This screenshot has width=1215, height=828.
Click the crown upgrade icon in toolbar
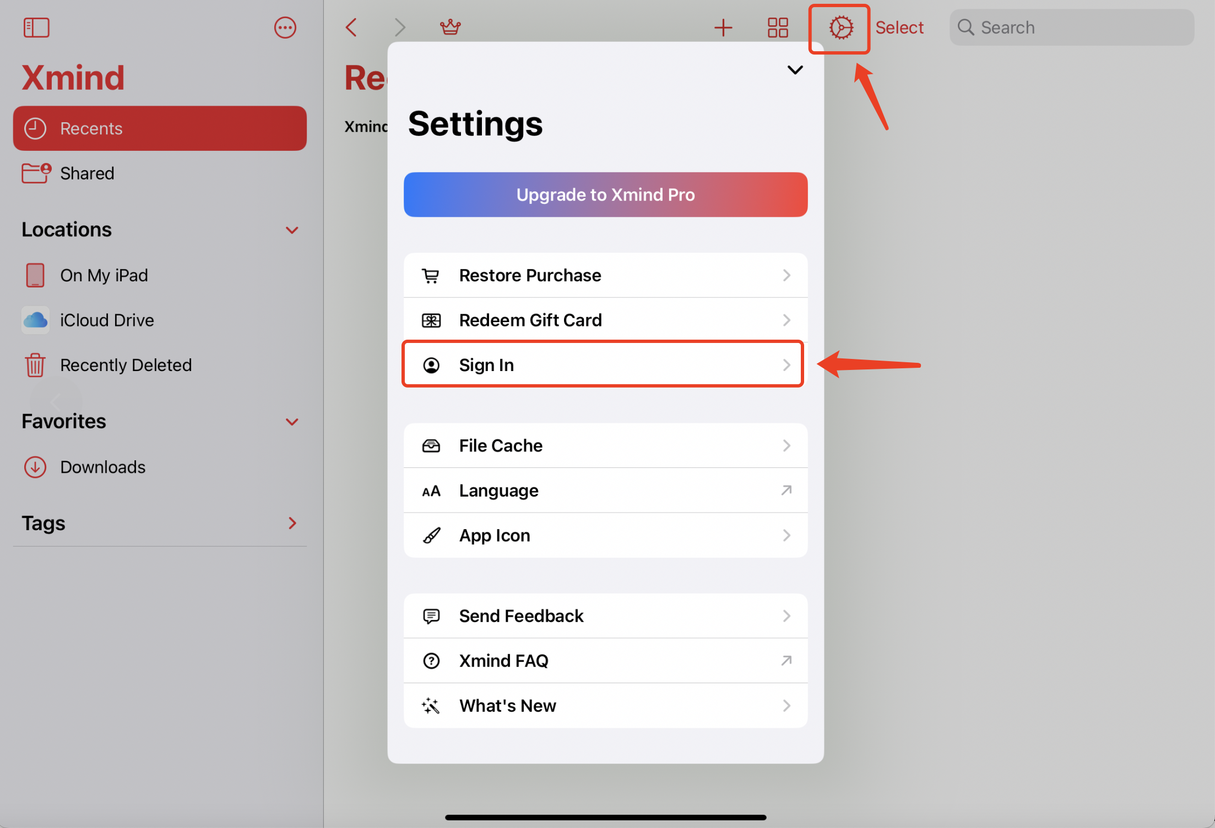pos(450,26)
